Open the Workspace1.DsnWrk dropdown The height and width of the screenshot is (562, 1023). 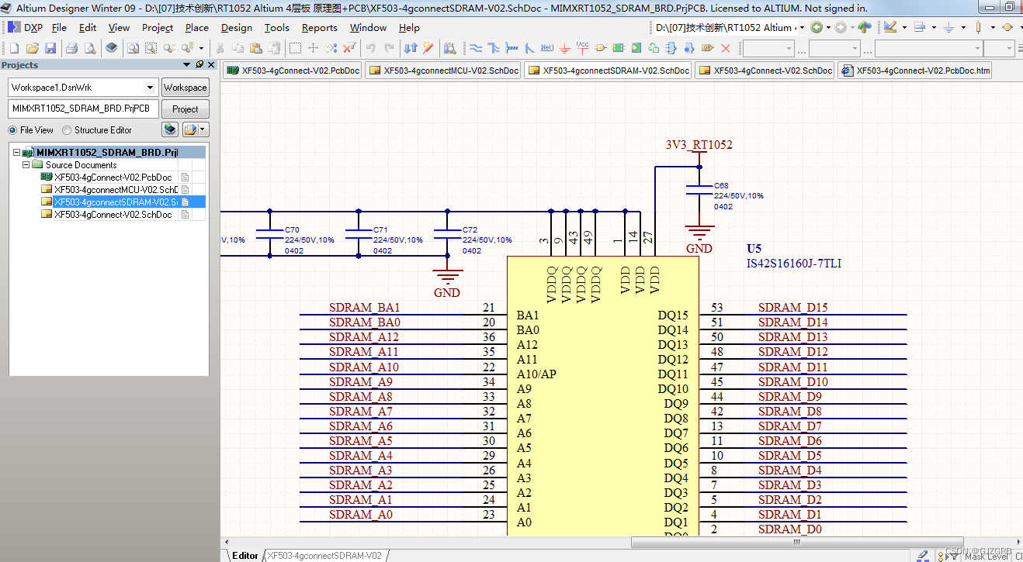(x=151, y=87)
